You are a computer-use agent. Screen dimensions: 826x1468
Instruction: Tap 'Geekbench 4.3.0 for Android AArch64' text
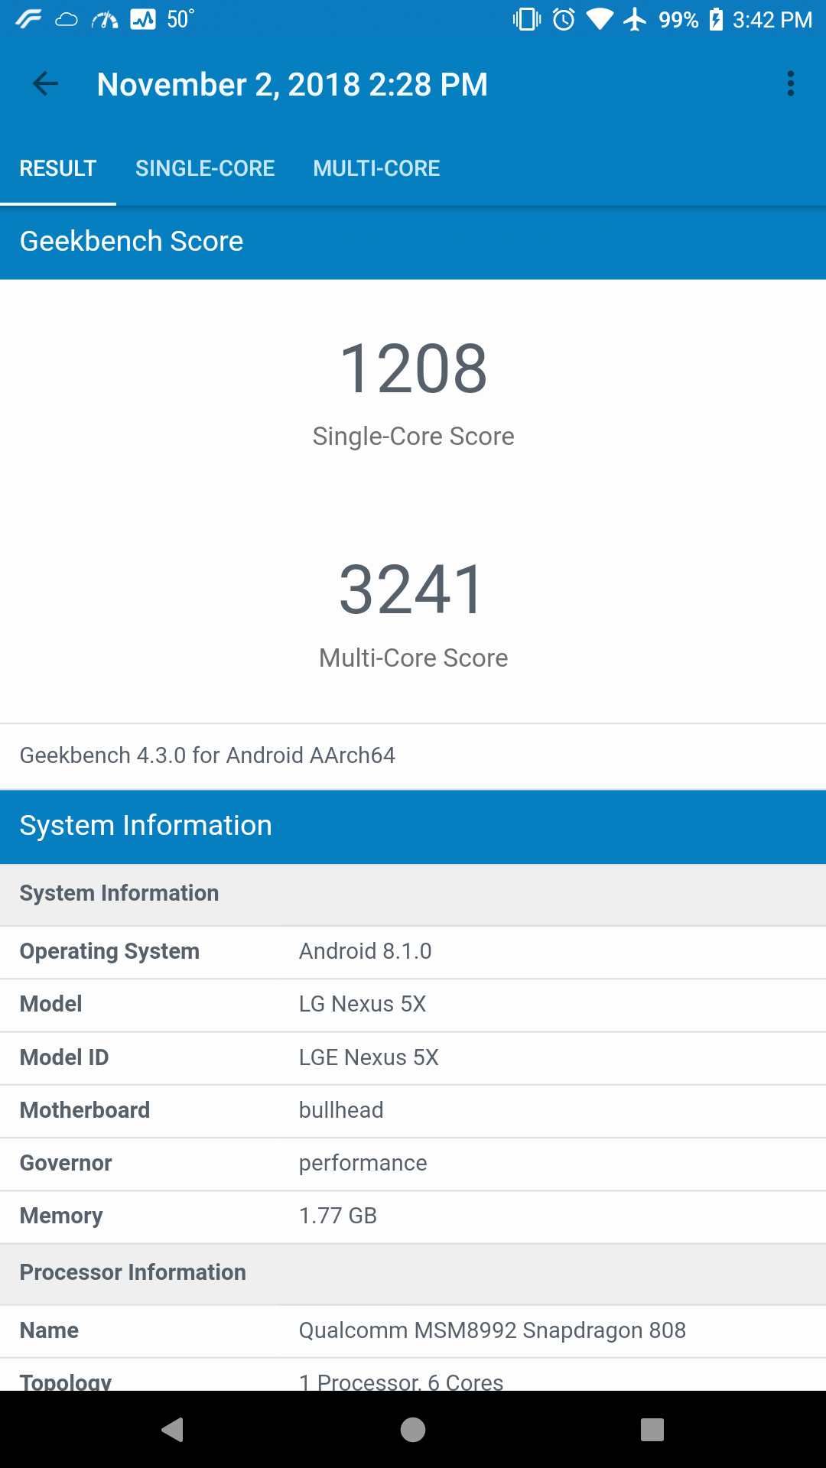point(207,755)
